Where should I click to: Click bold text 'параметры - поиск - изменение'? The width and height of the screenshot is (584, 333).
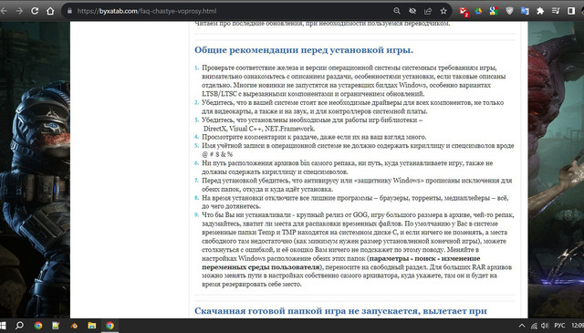point(424,258)
